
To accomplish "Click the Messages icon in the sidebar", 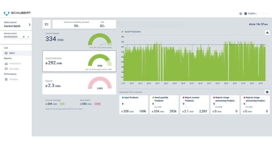I will [6, 69].
